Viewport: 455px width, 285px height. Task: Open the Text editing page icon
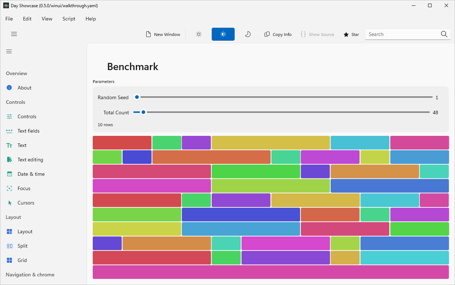[x=9, y=160]
